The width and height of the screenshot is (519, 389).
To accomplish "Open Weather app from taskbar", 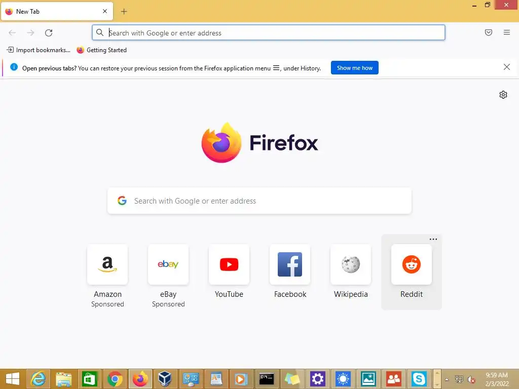I will (343, 379).
